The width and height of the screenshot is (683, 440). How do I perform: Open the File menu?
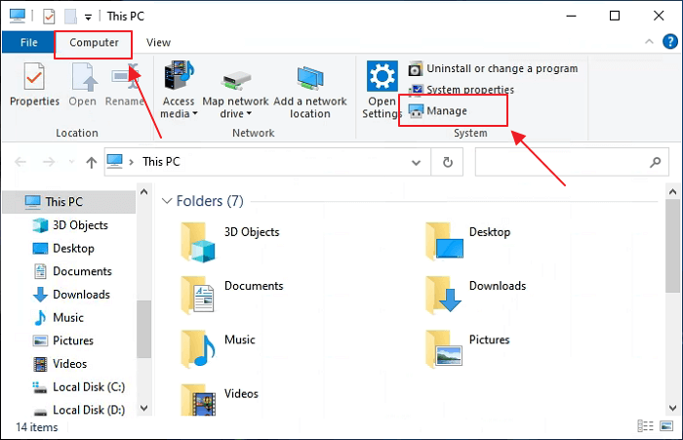[x=28, y=43]
